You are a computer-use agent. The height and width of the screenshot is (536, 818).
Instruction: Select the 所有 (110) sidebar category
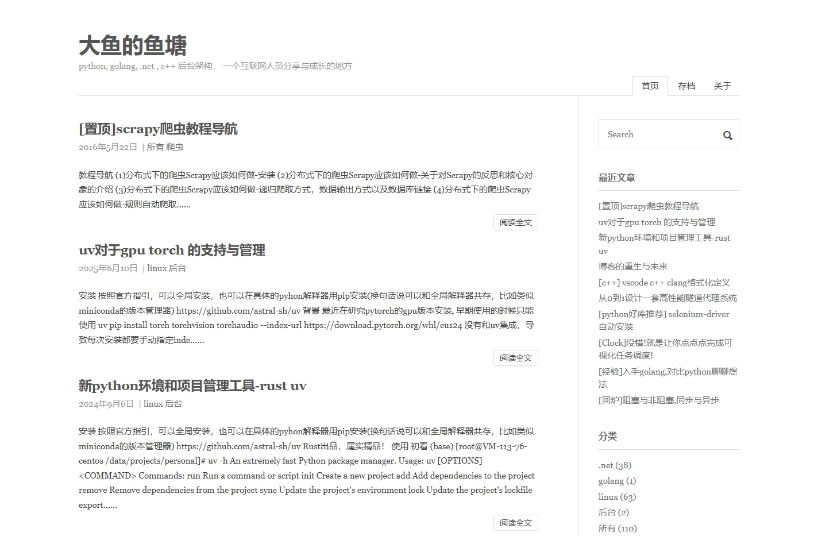618,529
